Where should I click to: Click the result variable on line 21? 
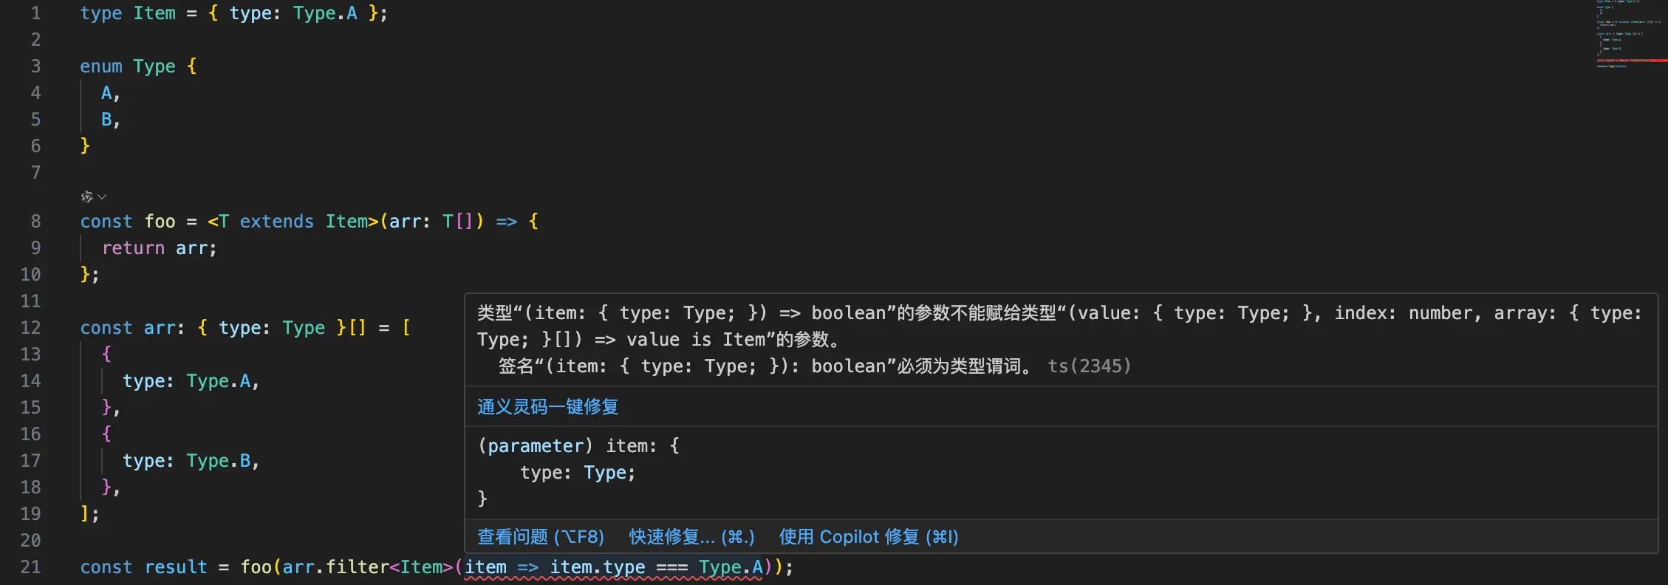176,567
